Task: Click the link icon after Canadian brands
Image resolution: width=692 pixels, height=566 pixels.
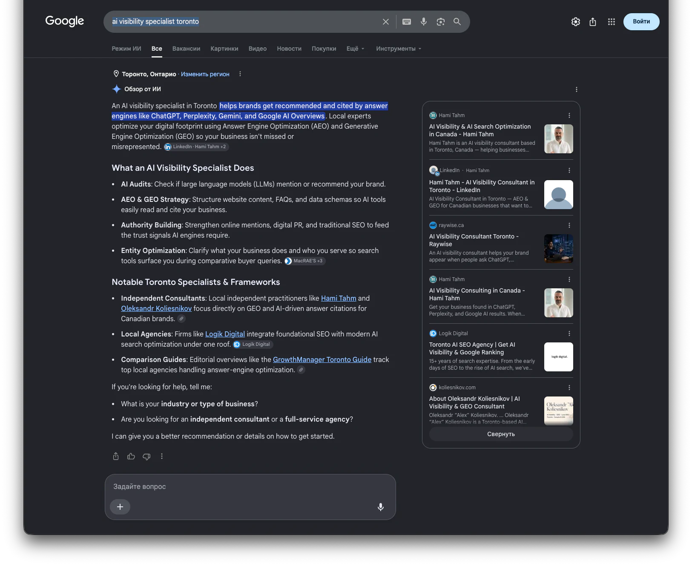Action: tap(181, 319)
